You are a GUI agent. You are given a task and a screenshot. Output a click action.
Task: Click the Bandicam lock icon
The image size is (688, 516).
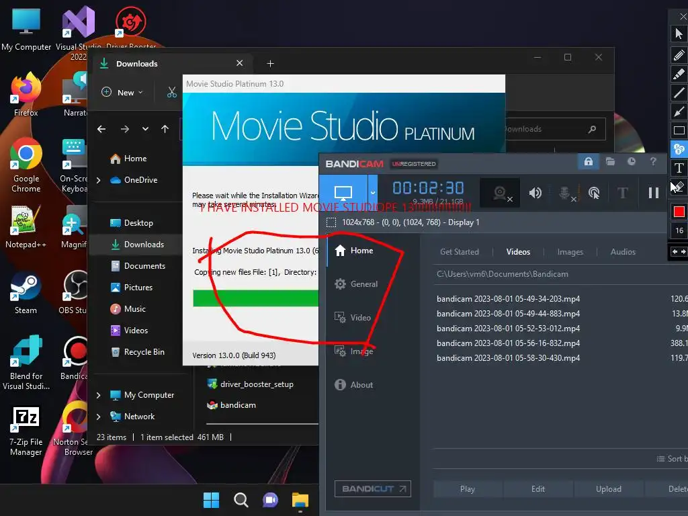(x=589, y=161)
